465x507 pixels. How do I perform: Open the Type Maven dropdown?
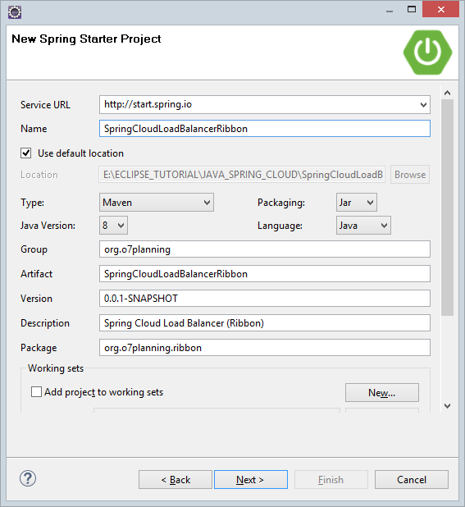coord(157,203)
